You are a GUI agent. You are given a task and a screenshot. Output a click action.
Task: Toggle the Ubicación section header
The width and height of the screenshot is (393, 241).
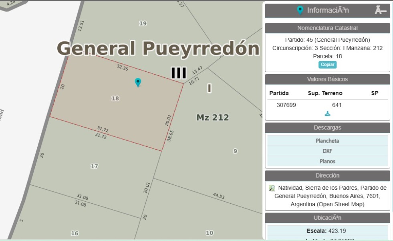327,218
